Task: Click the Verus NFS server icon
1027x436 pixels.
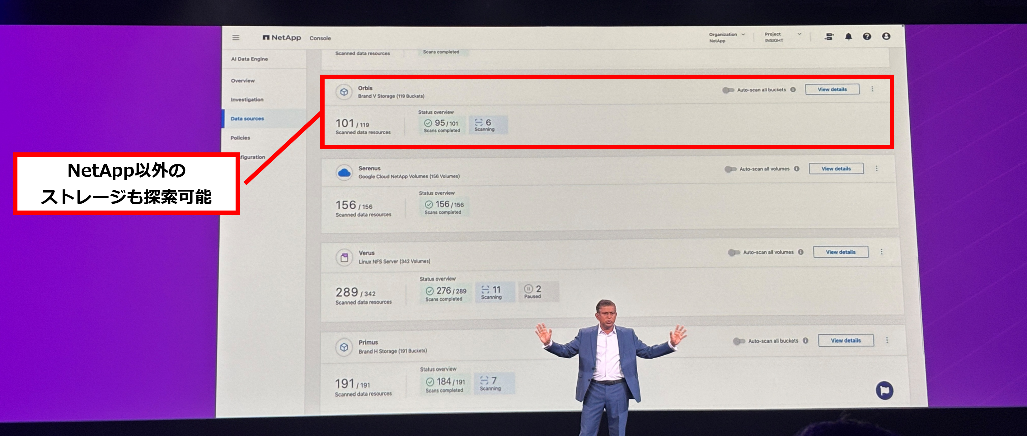Action: click(x=344, y=257)
